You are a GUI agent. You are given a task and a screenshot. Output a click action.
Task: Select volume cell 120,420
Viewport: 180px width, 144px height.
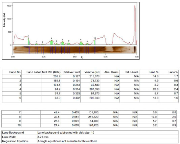coord(93,125)
